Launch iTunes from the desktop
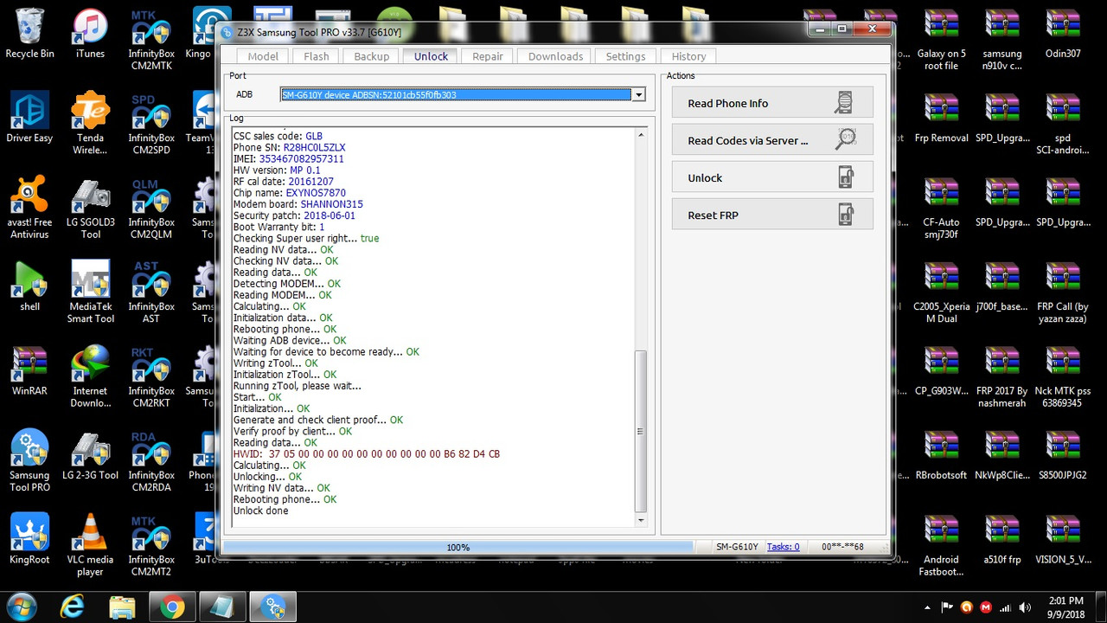Screen dimensions: 1107x623 click(x=90, y=35)
